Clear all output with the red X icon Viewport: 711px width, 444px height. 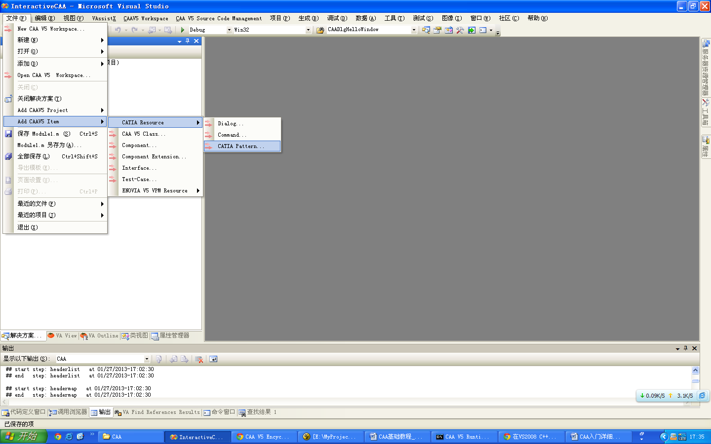coord(199,359)
